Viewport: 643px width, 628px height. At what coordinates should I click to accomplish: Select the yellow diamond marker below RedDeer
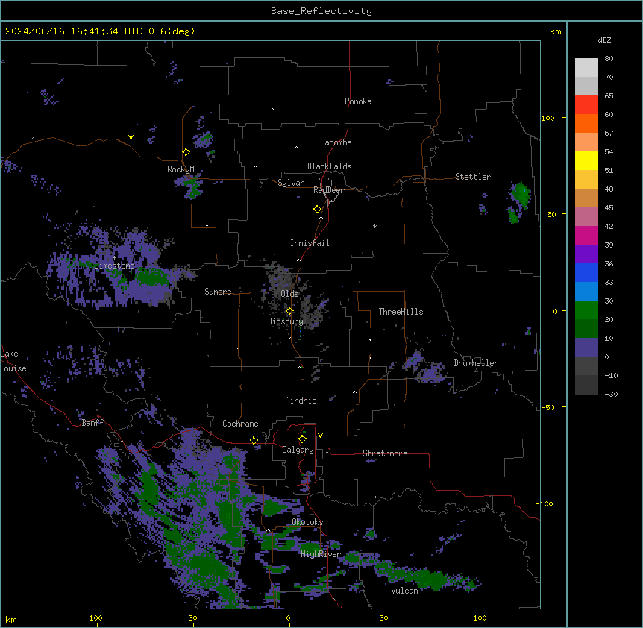point(317,210)
